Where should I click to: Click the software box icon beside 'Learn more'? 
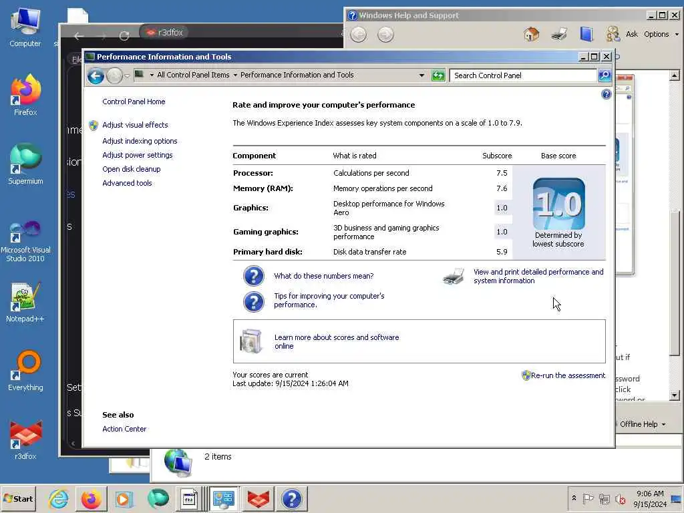[252, 341]
